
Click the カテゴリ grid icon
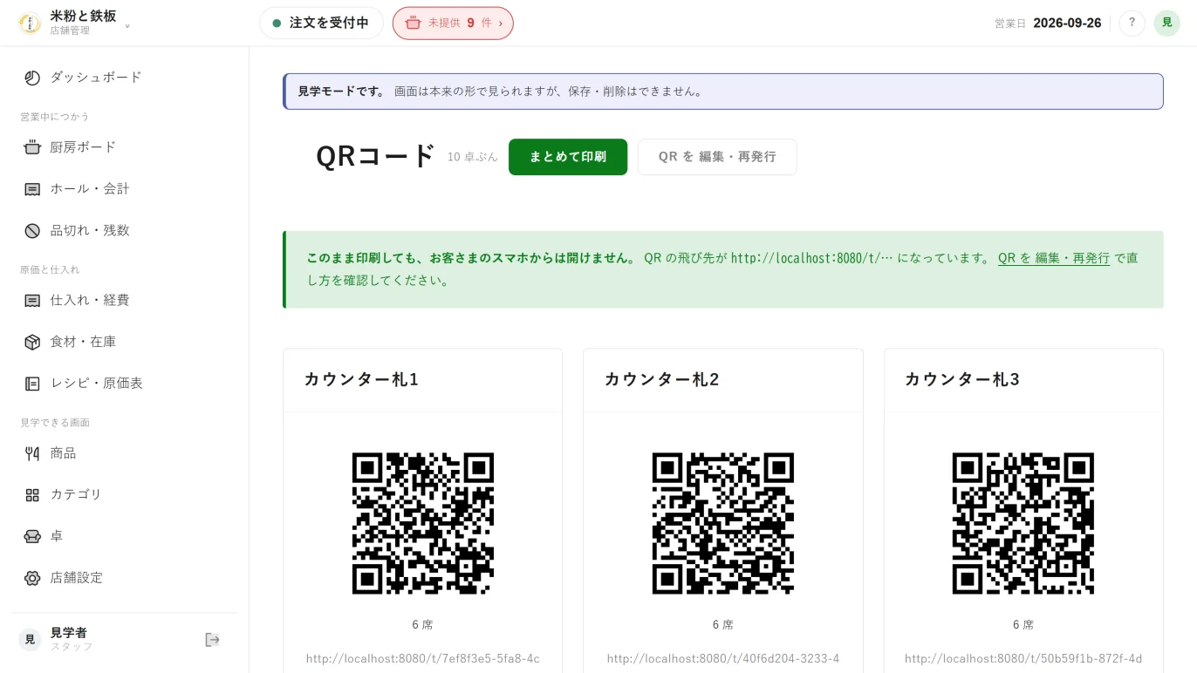point(32,495)
